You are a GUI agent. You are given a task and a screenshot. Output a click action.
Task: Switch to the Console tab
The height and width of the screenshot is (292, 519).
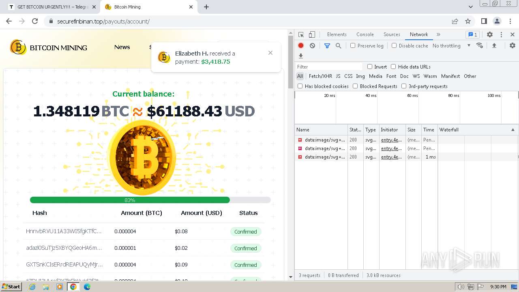click(x=365, y=34)
